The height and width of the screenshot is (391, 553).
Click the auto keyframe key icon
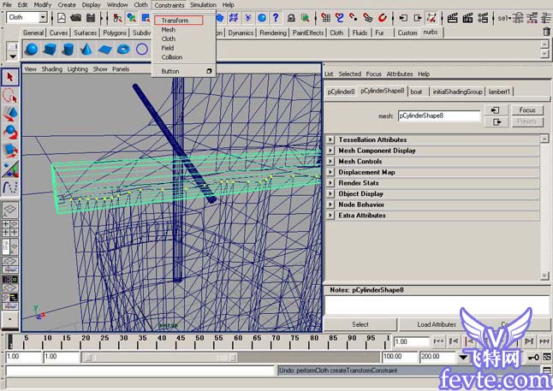coord(533,358)
